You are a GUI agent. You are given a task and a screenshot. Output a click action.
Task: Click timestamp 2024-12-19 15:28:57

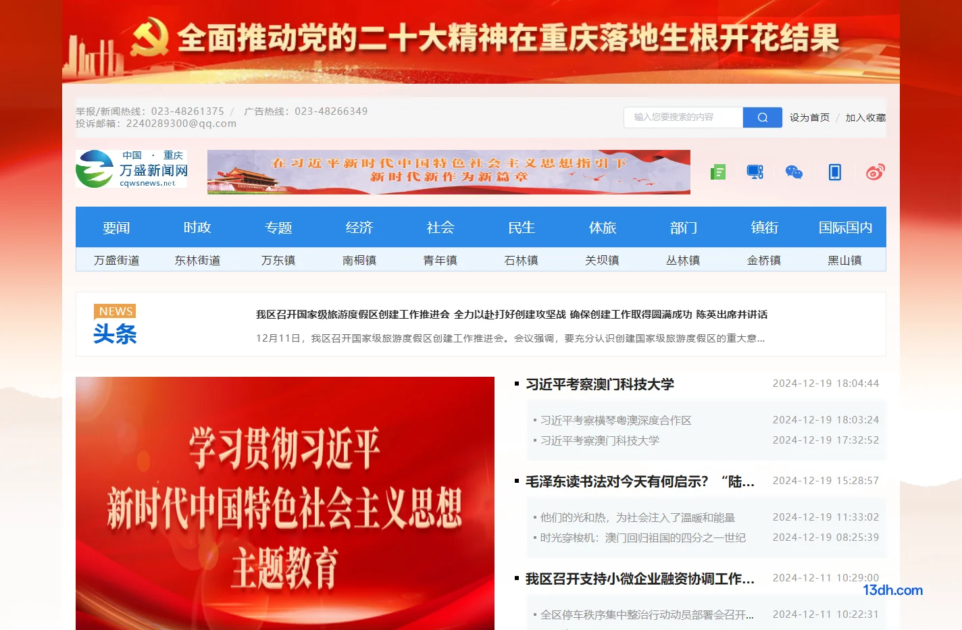(x=826, y=481)
